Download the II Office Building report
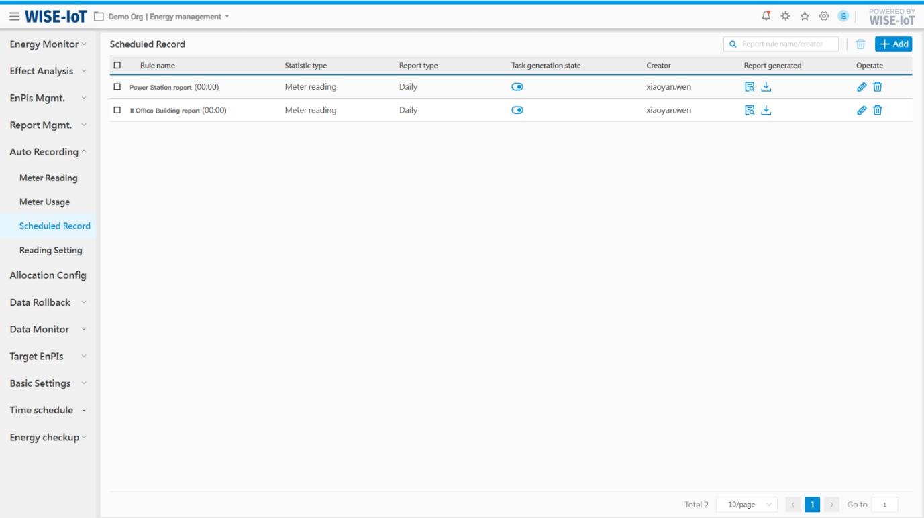Viewport: 924px width, 518px height. click(x=766, y=111)
